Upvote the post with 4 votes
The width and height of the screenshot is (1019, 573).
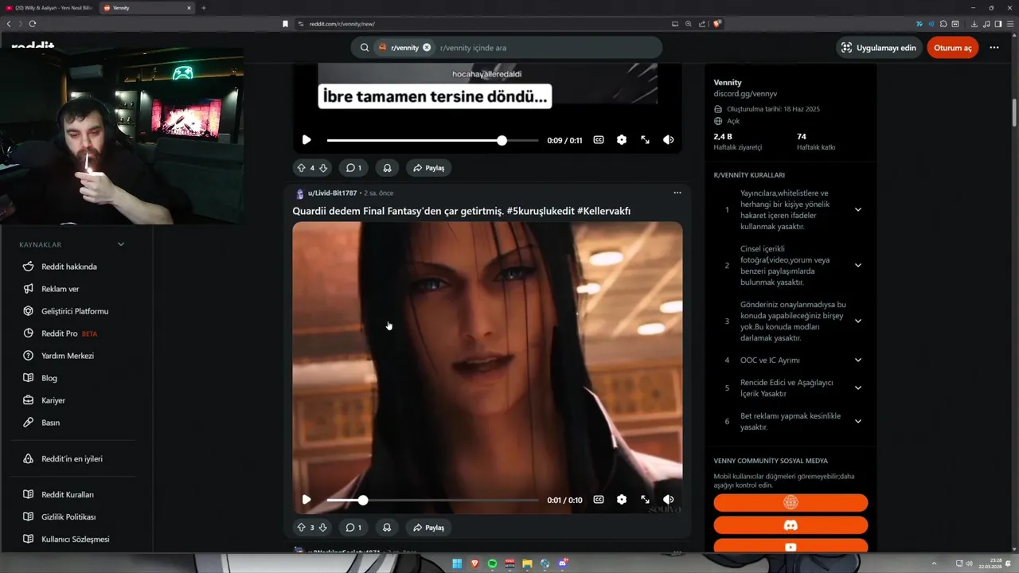[301, 168]
